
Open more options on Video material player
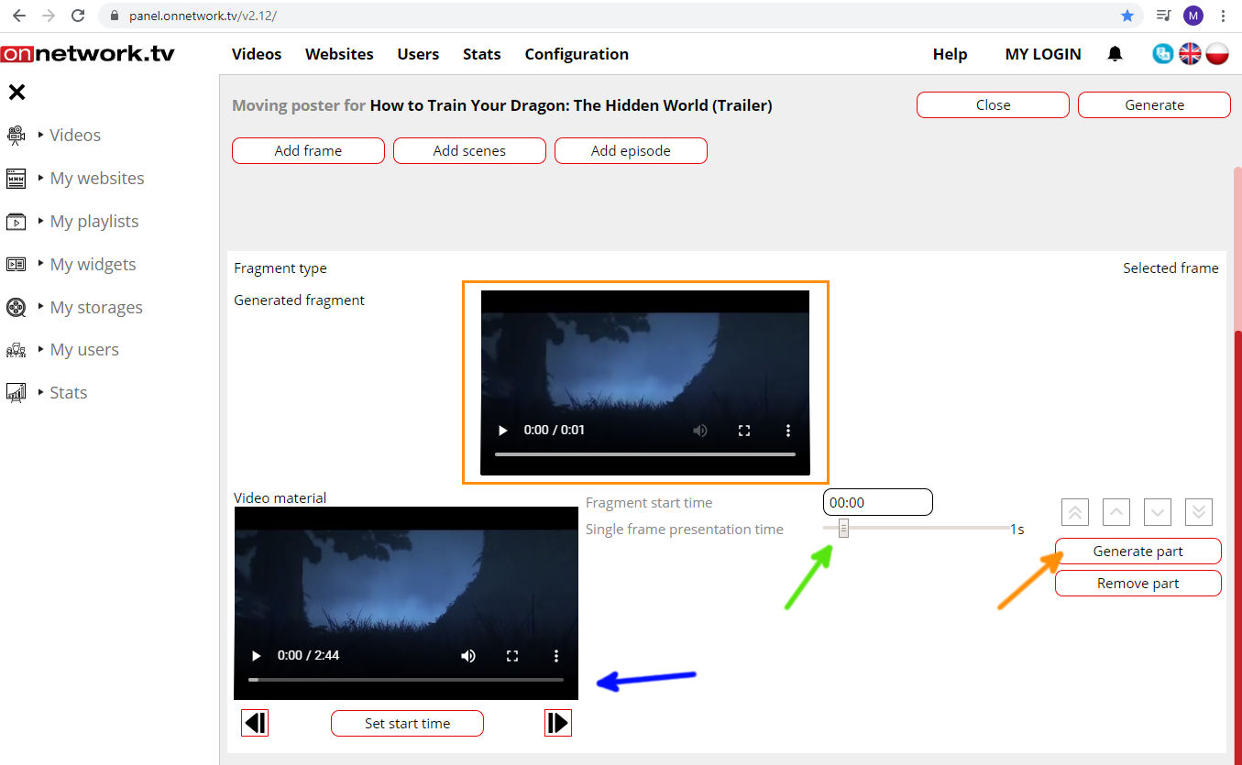tap(556, 656)
